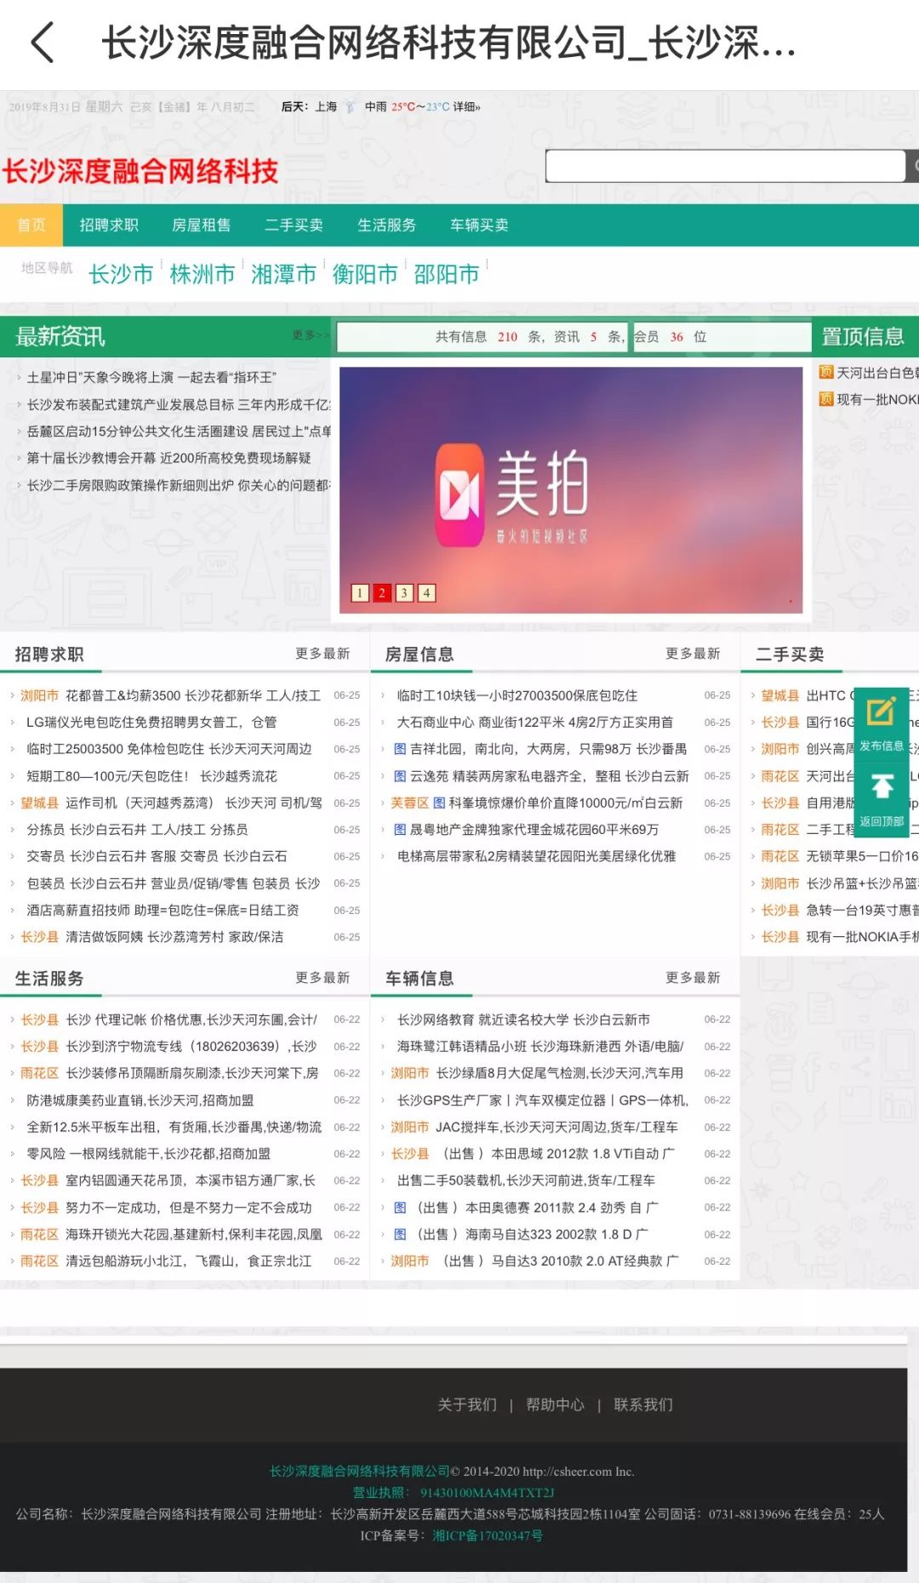The width and height of the screenshot is (919, 1583).
Task: Select banner slide 1
Action: (x=360, y=593)
